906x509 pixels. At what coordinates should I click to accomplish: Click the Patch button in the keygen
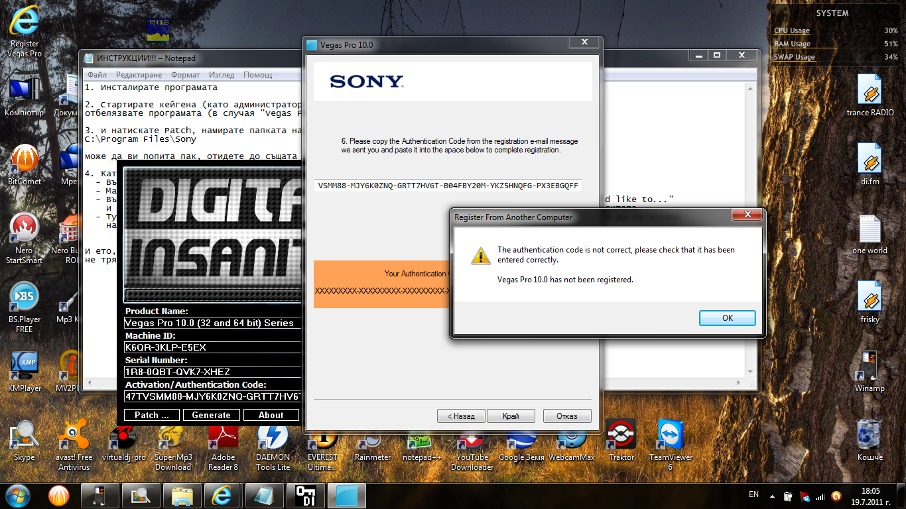tap(152, 415)
